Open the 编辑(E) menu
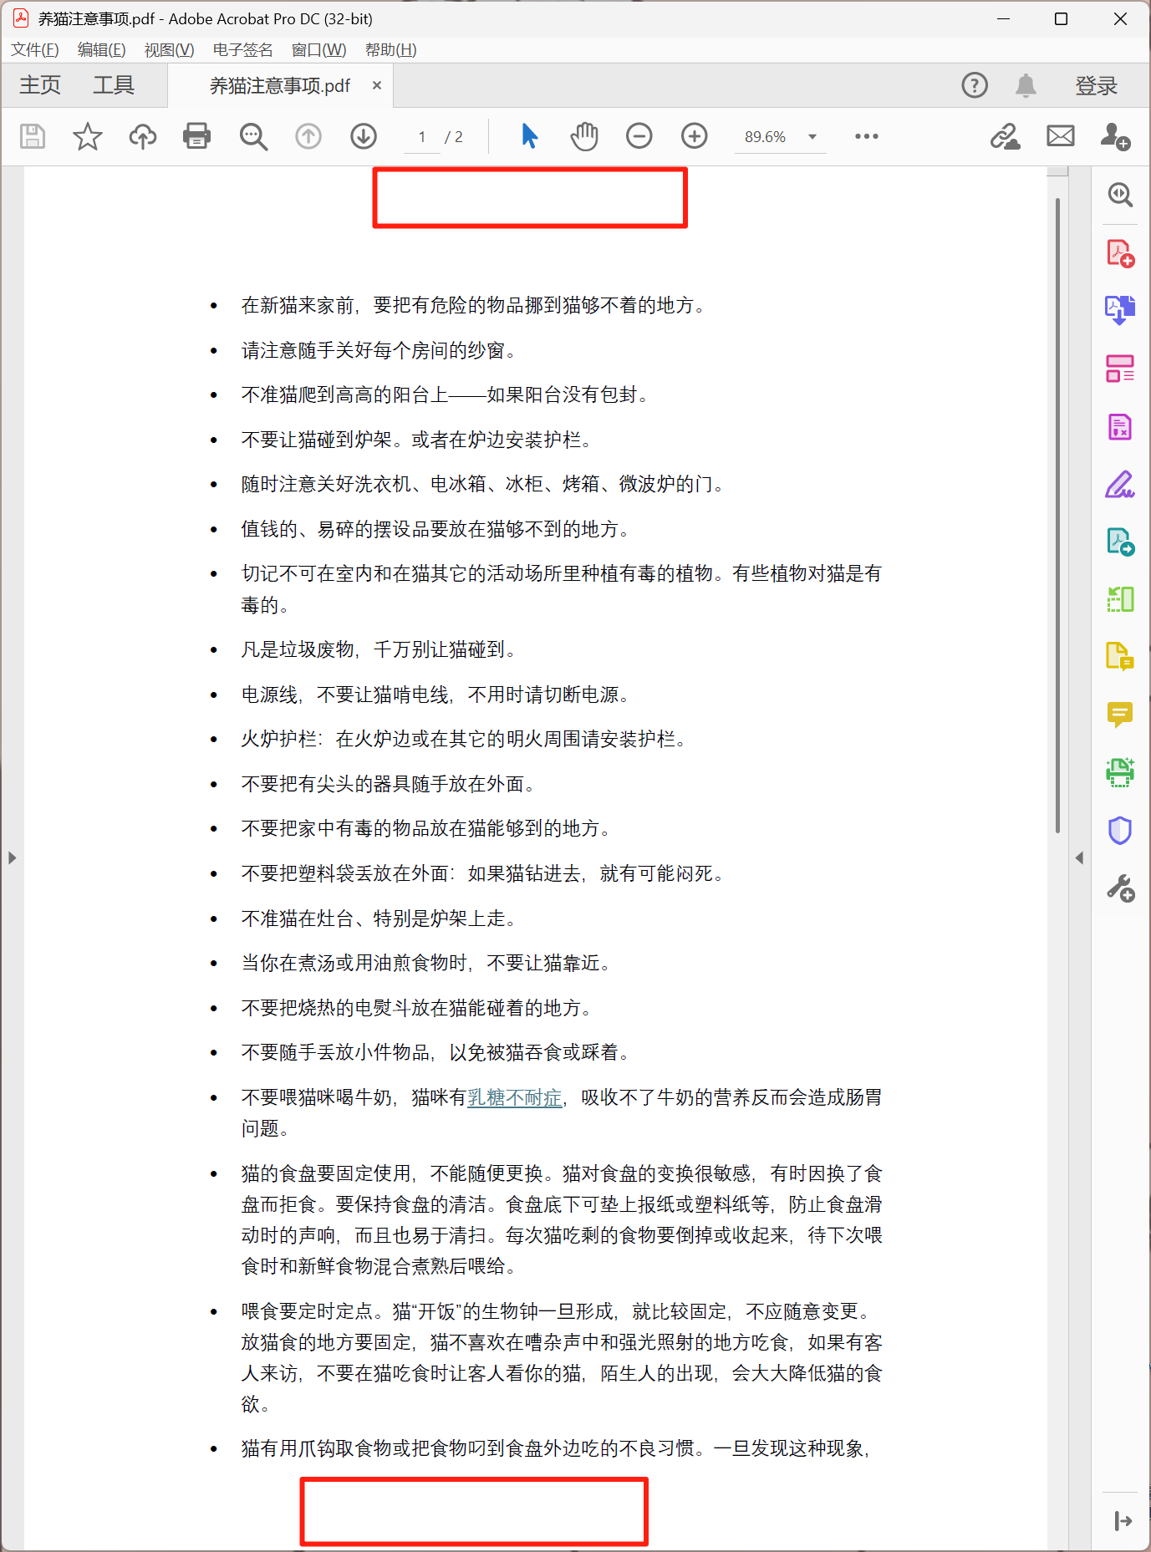 pyautogui.click(x=102, y=50)
